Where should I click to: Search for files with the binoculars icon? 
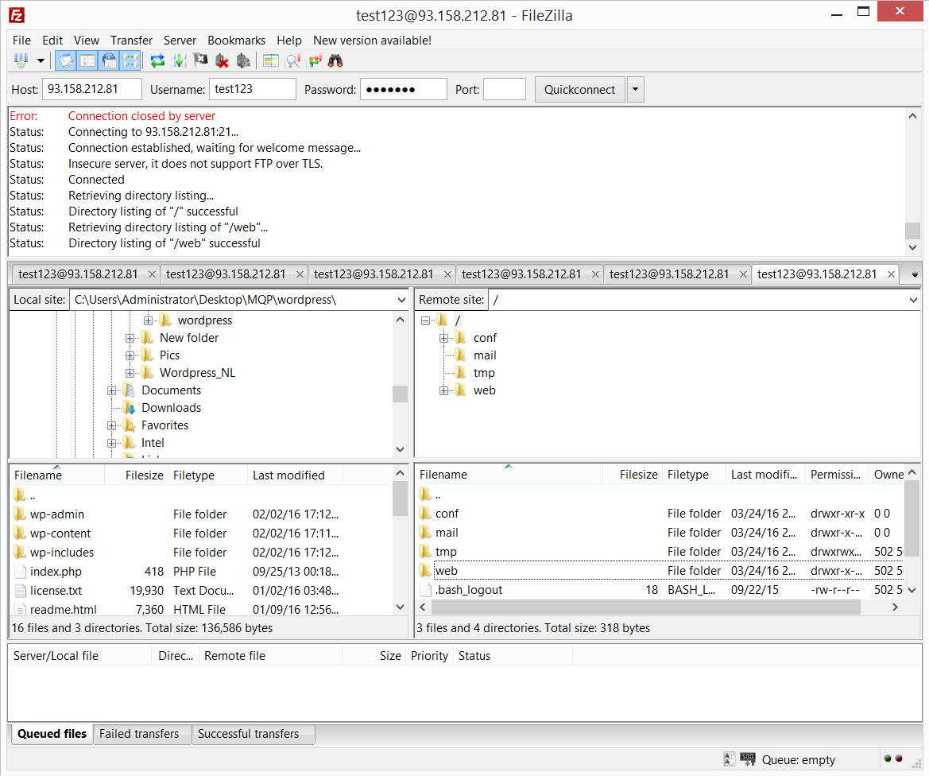335,60
